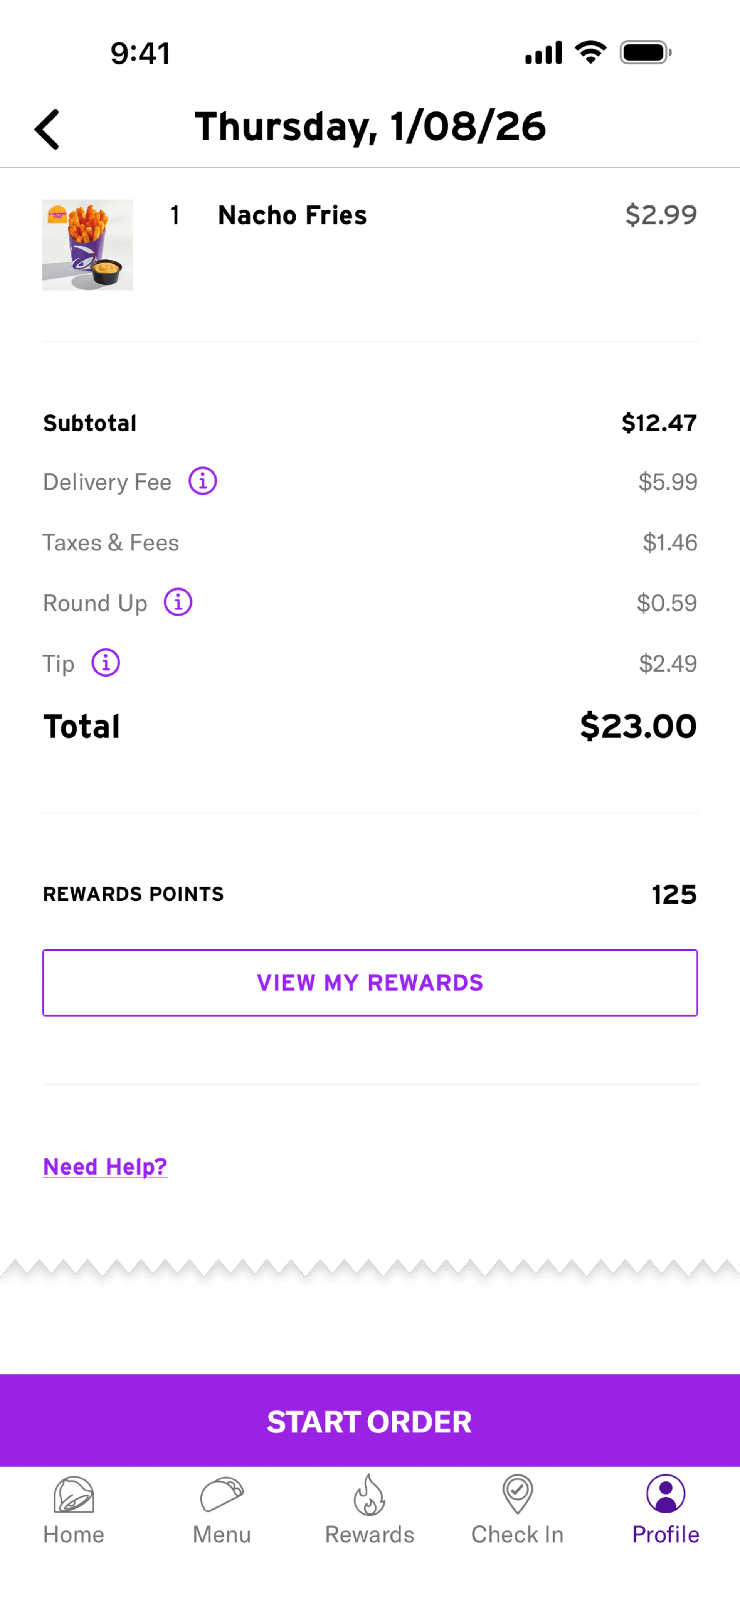Tap the Thursday, 1/08/26 header title
The height and width of the screenshot is (1604, 740).
370,127
